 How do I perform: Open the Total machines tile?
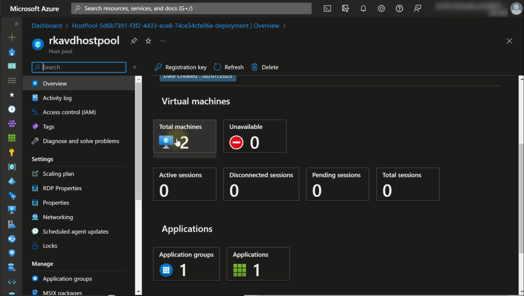[x=185, y=136]
